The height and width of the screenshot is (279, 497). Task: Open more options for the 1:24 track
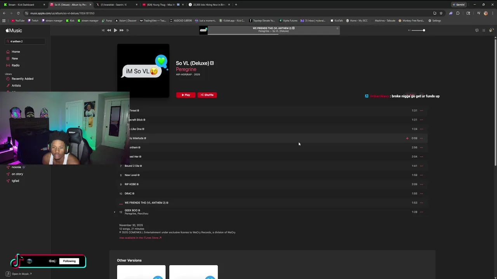[422, 129]
